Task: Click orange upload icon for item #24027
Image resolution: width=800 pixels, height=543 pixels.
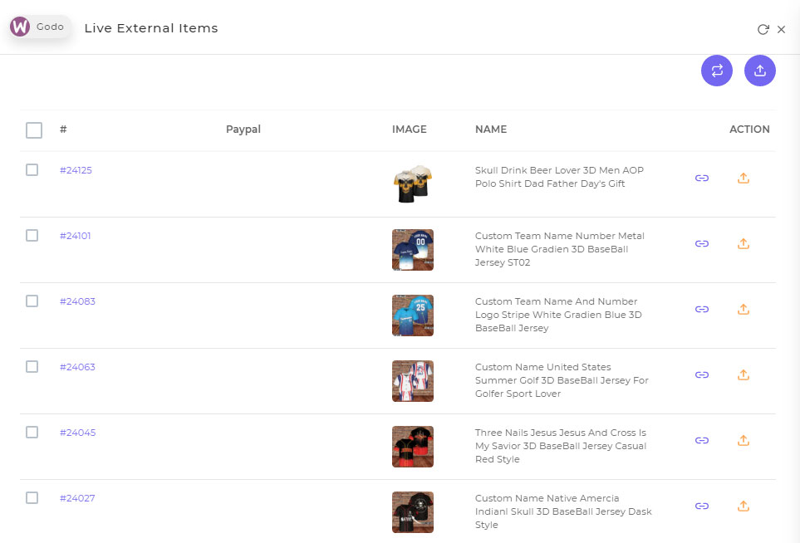Action: point(744,506)
